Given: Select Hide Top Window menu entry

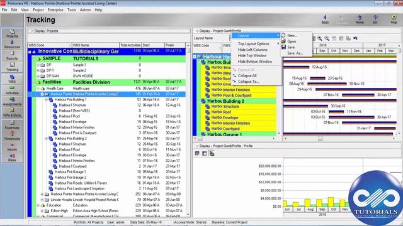Looking at the screenshot, I should click(256, 56).
